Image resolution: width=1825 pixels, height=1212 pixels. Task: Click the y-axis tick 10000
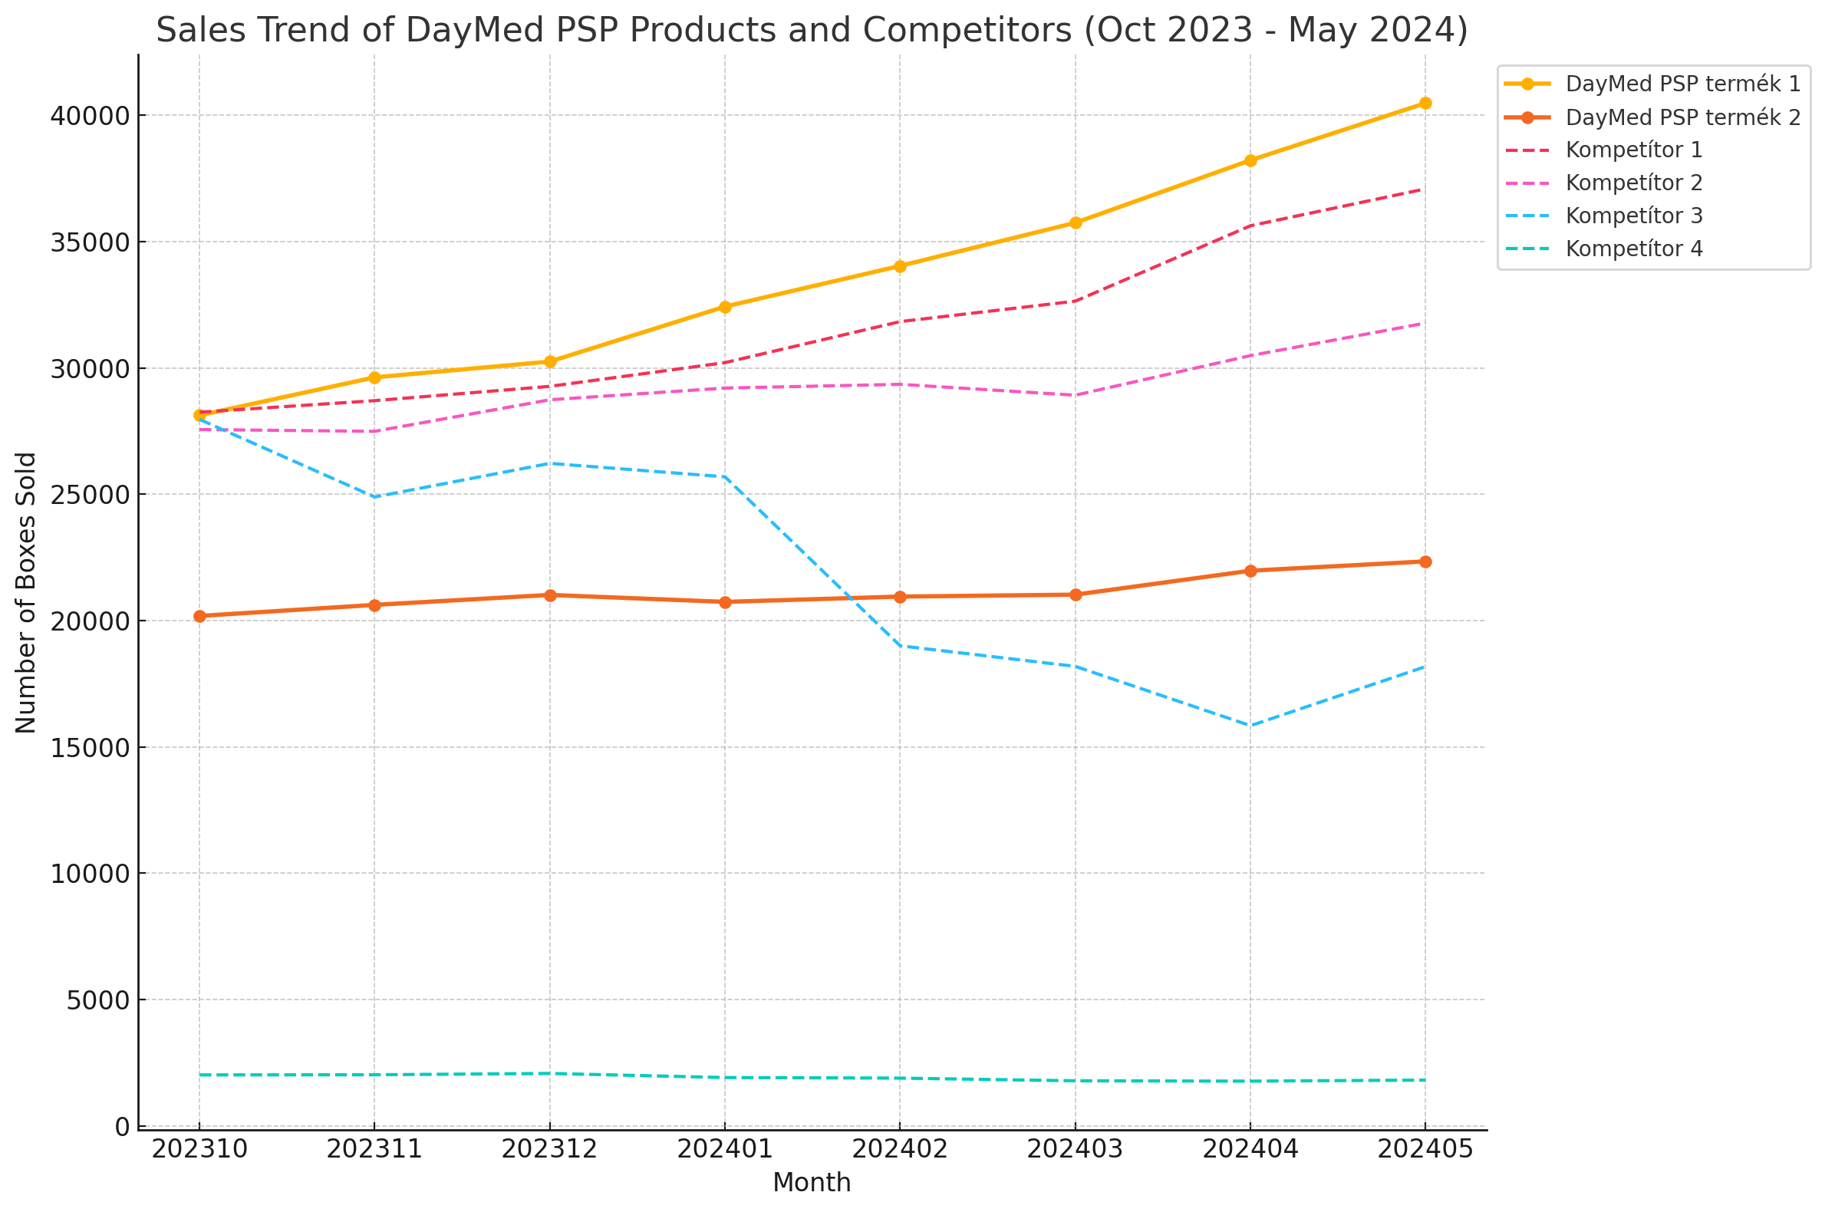coord(90,875)
